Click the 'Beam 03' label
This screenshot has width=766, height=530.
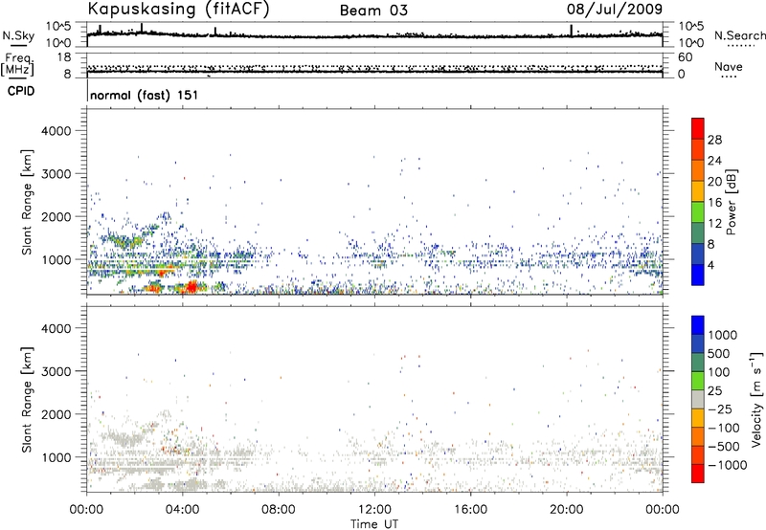pos(373,11)
